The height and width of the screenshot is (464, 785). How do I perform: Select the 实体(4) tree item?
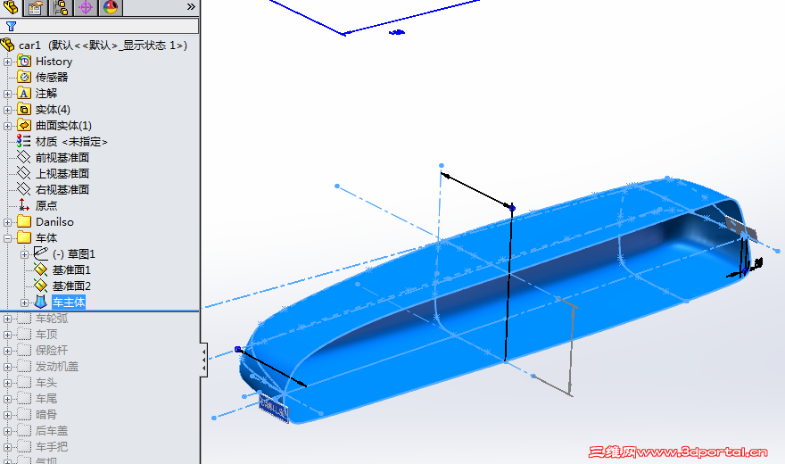[x=53, y=110]
